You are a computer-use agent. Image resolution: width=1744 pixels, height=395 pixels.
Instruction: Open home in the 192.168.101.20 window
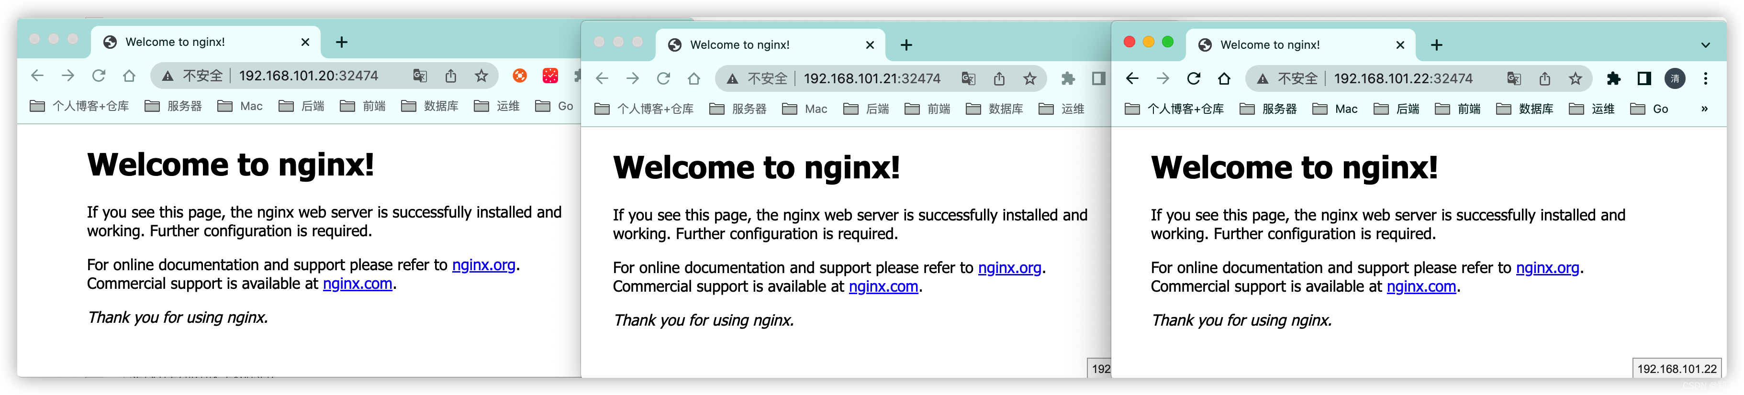click(129, 76)
